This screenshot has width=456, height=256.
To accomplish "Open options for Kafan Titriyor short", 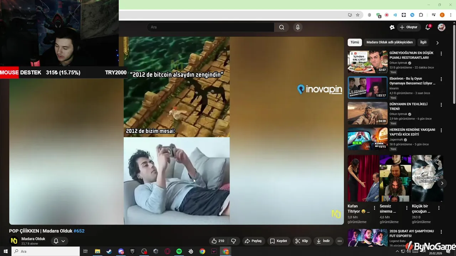I will coord(374,208).
